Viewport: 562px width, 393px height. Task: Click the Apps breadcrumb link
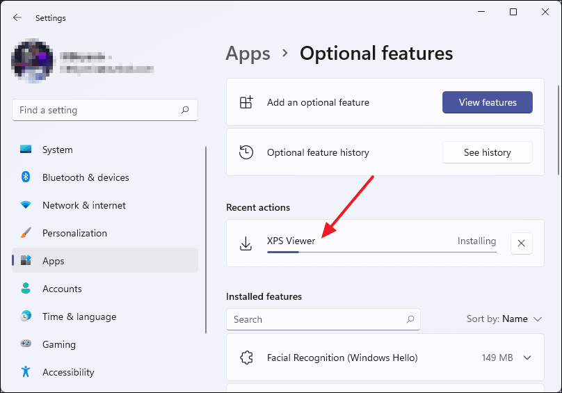tap(248, 54)
